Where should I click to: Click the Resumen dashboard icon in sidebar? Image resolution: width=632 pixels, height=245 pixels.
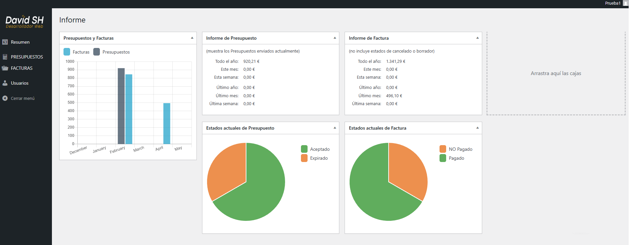pos(5,42)
